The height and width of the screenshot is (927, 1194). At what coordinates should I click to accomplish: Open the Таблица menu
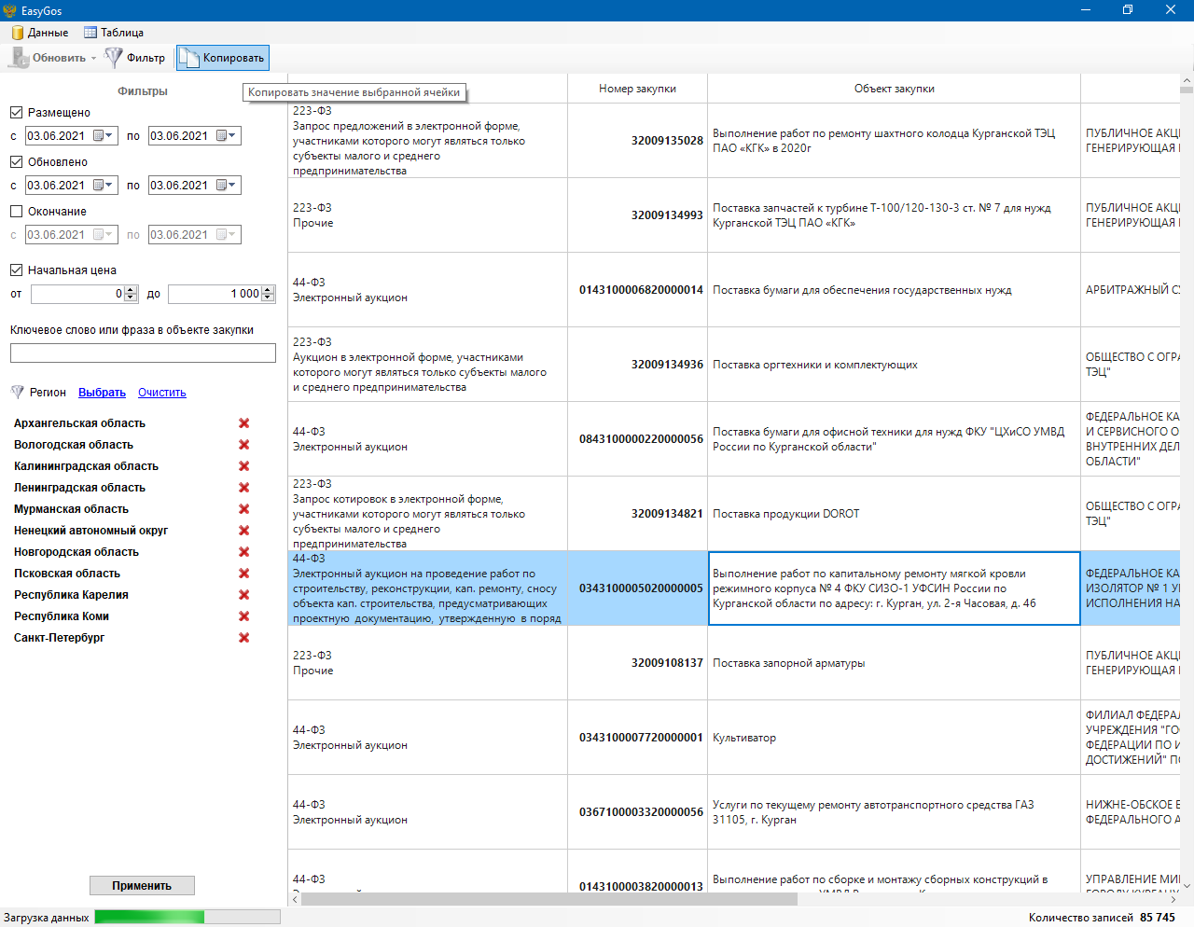(114, 33)
